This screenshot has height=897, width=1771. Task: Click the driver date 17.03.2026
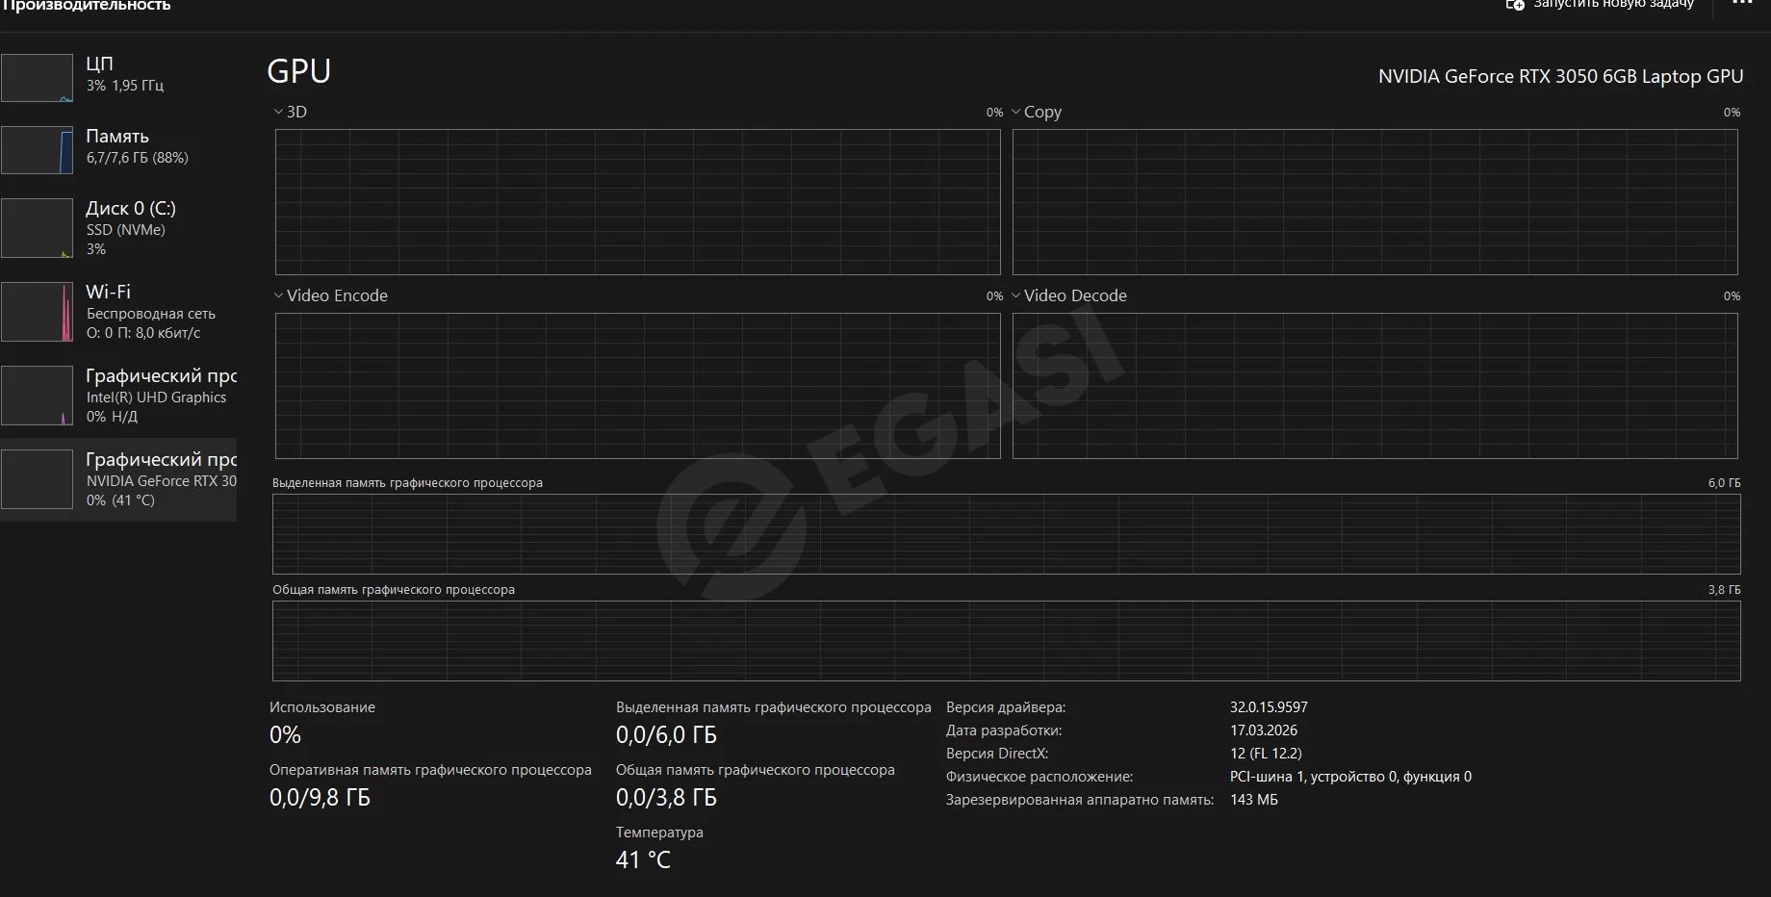click(x=1264, y=730)
